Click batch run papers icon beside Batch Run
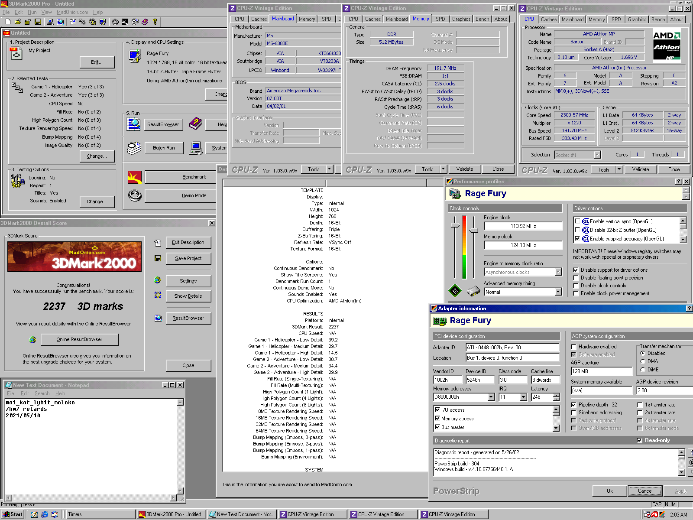The height and width of the screenshot is (520, 693). (x=134, y=148)
